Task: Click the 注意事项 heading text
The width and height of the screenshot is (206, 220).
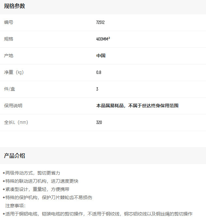Action: [x=15, y=206]
